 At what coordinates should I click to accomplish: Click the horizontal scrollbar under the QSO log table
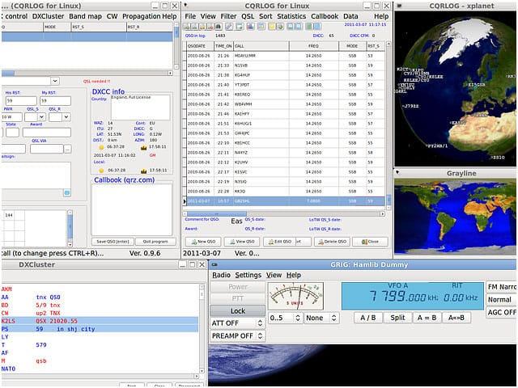tap(284, 213)
